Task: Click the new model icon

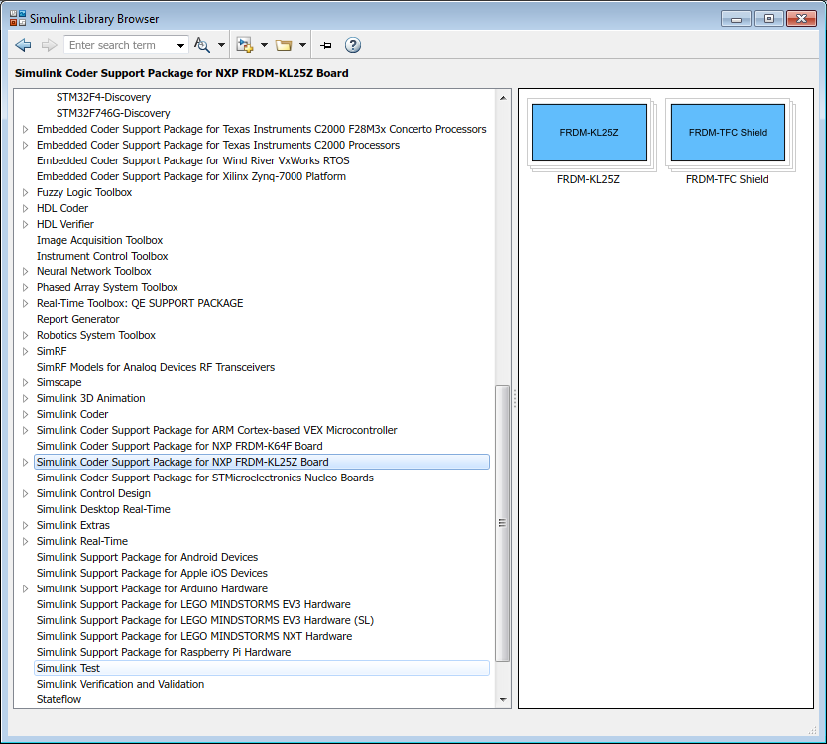Action: pyautogui.click(x=244, y=45)
